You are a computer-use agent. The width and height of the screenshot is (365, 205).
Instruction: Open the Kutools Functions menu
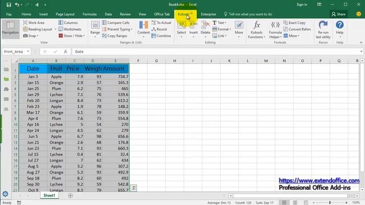click(257, 29)
